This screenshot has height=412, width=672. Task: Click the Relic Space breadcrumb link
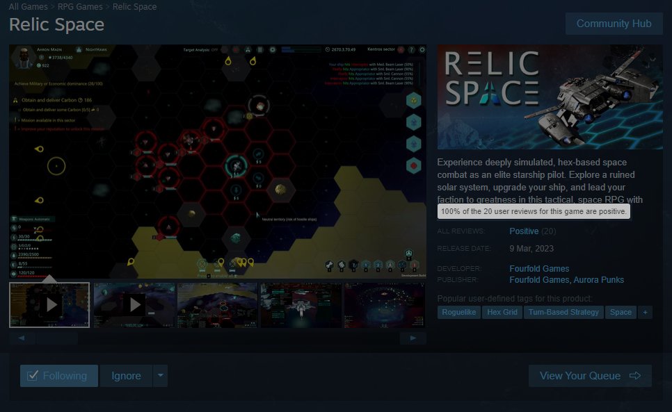tap(134, 7)
